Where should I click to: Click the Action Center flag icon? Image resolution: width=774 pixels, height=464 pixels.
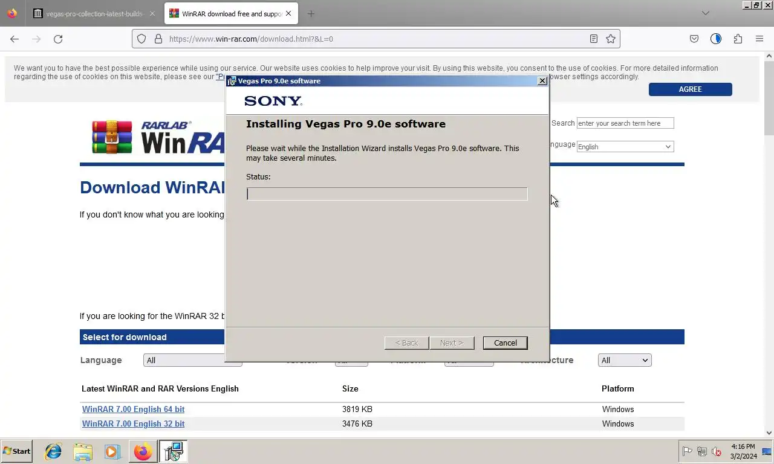pos(688,451)
